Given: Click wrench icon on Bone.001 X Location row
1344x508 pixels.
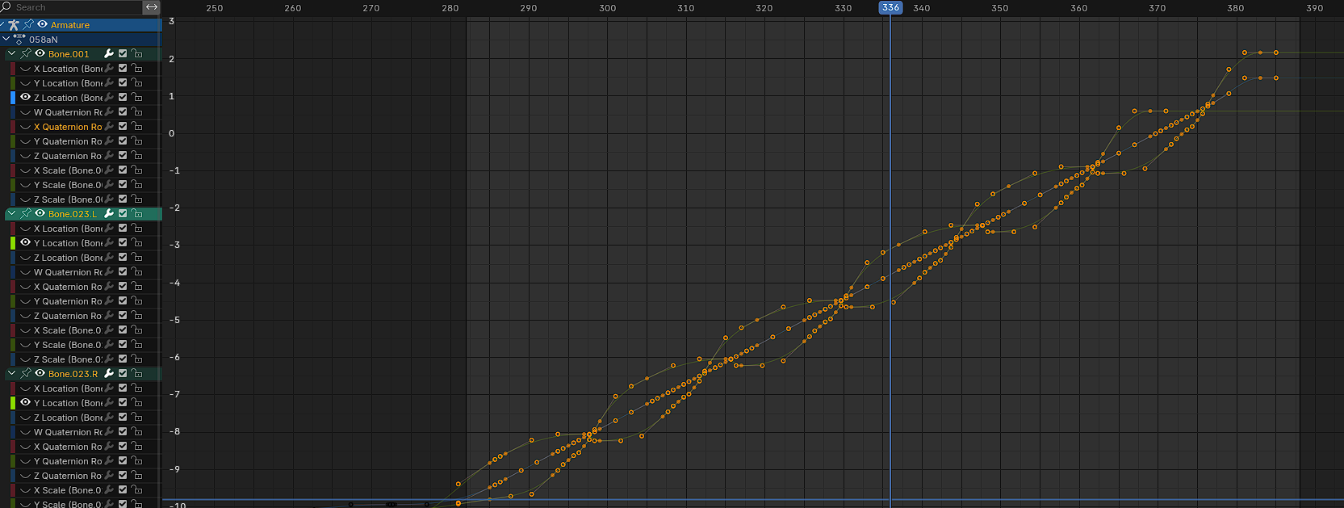Looking at the screenshot, I should [x=109, y=69].
